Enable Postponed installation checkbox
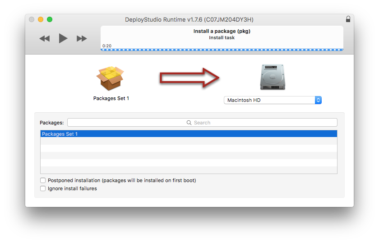 (x=43, y=180)
